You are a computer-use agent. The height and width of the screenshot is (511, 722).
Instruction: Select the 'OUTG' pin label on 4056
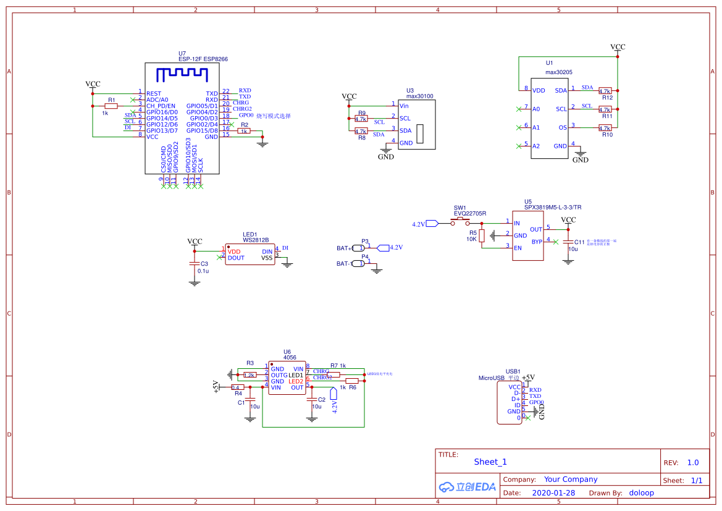pyautogui.click(x=279, y=376)
